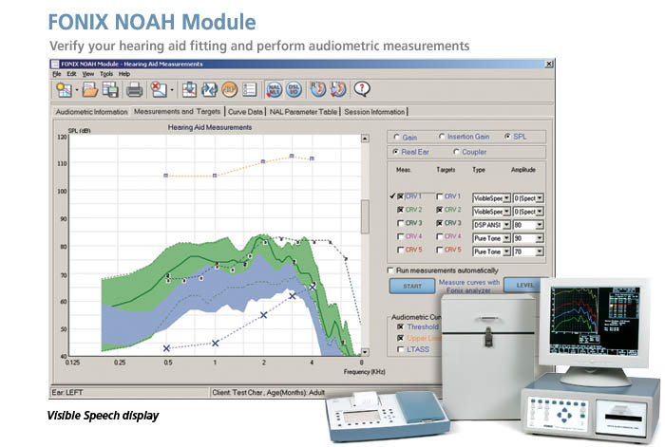The image size is (665, 447).
Task: Switch to NAL Parameter Table tab
Action: [x=303, y=112]
